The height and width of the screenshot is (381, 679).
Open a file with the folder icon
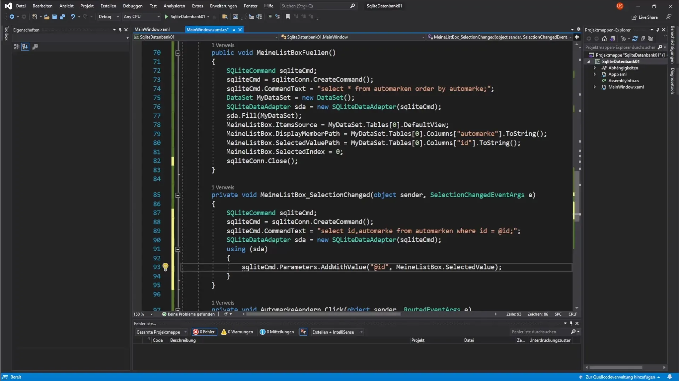click(46, 17)
